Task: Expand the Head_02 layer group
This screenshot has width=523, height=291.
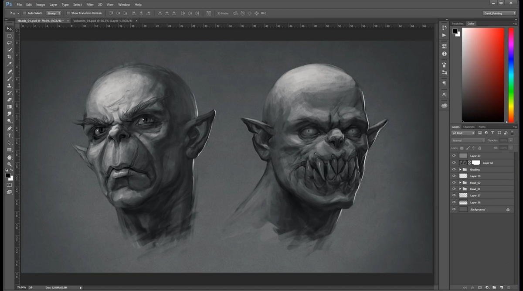Action: click(460, 182)
